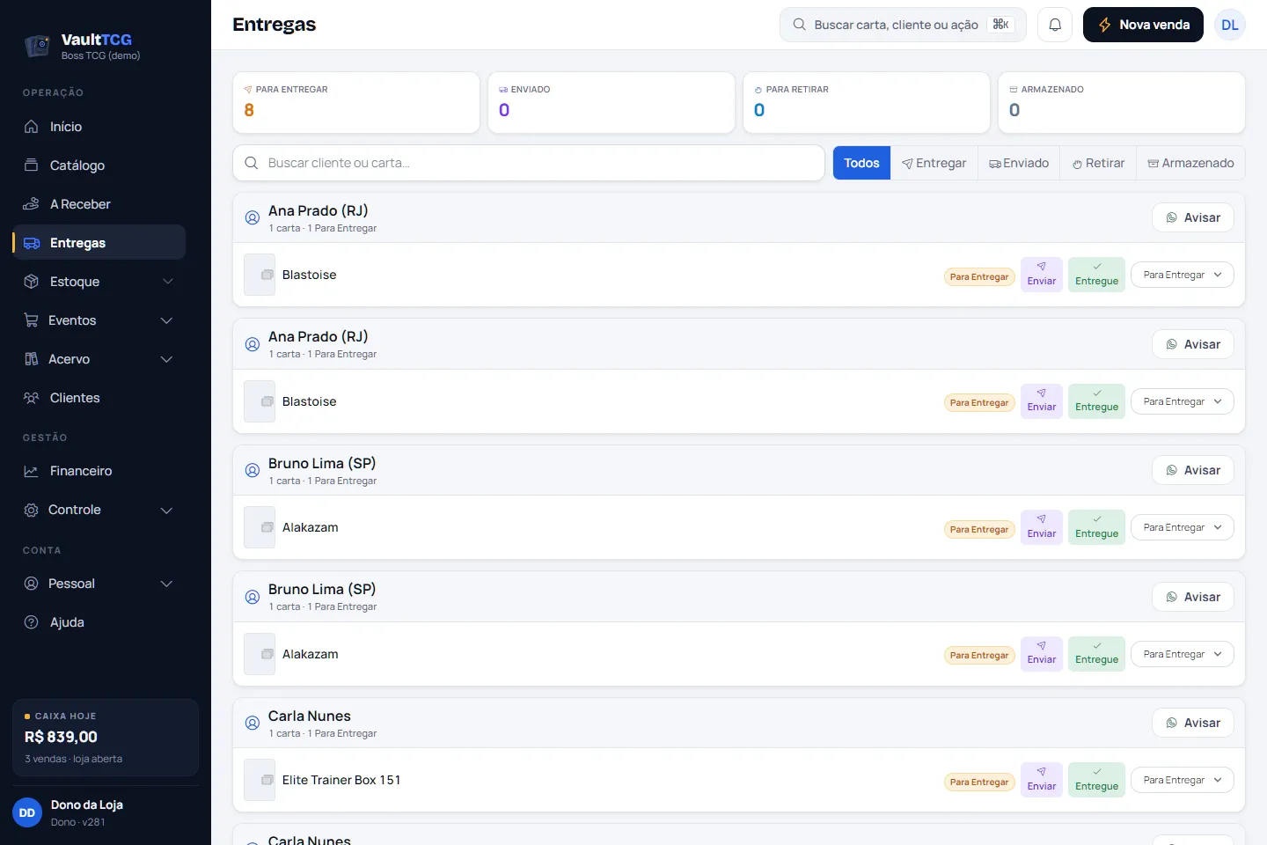Expand the Acervo sidebar group
The image size is (1267, 845).
[x=99, y=359]
